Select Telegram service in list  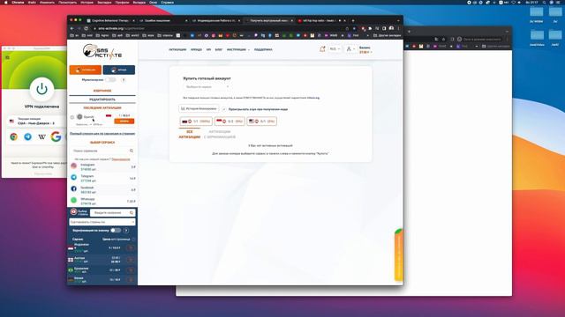click(x=102, y=178)
